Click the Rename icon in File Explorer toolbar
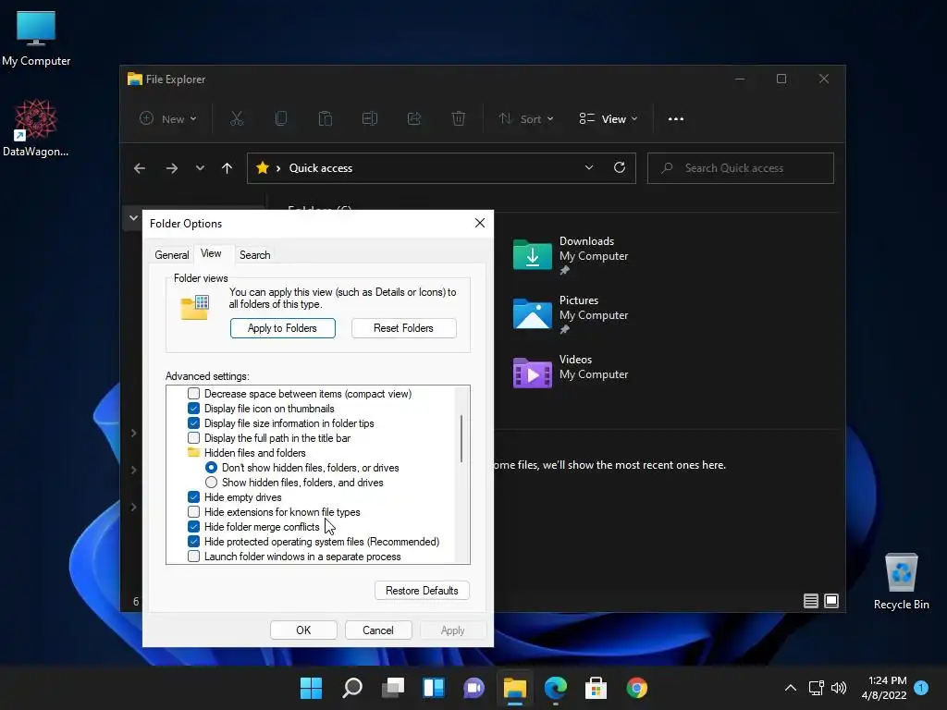Image resolution: width=947 pixels, height=710 pixels. coord(370,119)
